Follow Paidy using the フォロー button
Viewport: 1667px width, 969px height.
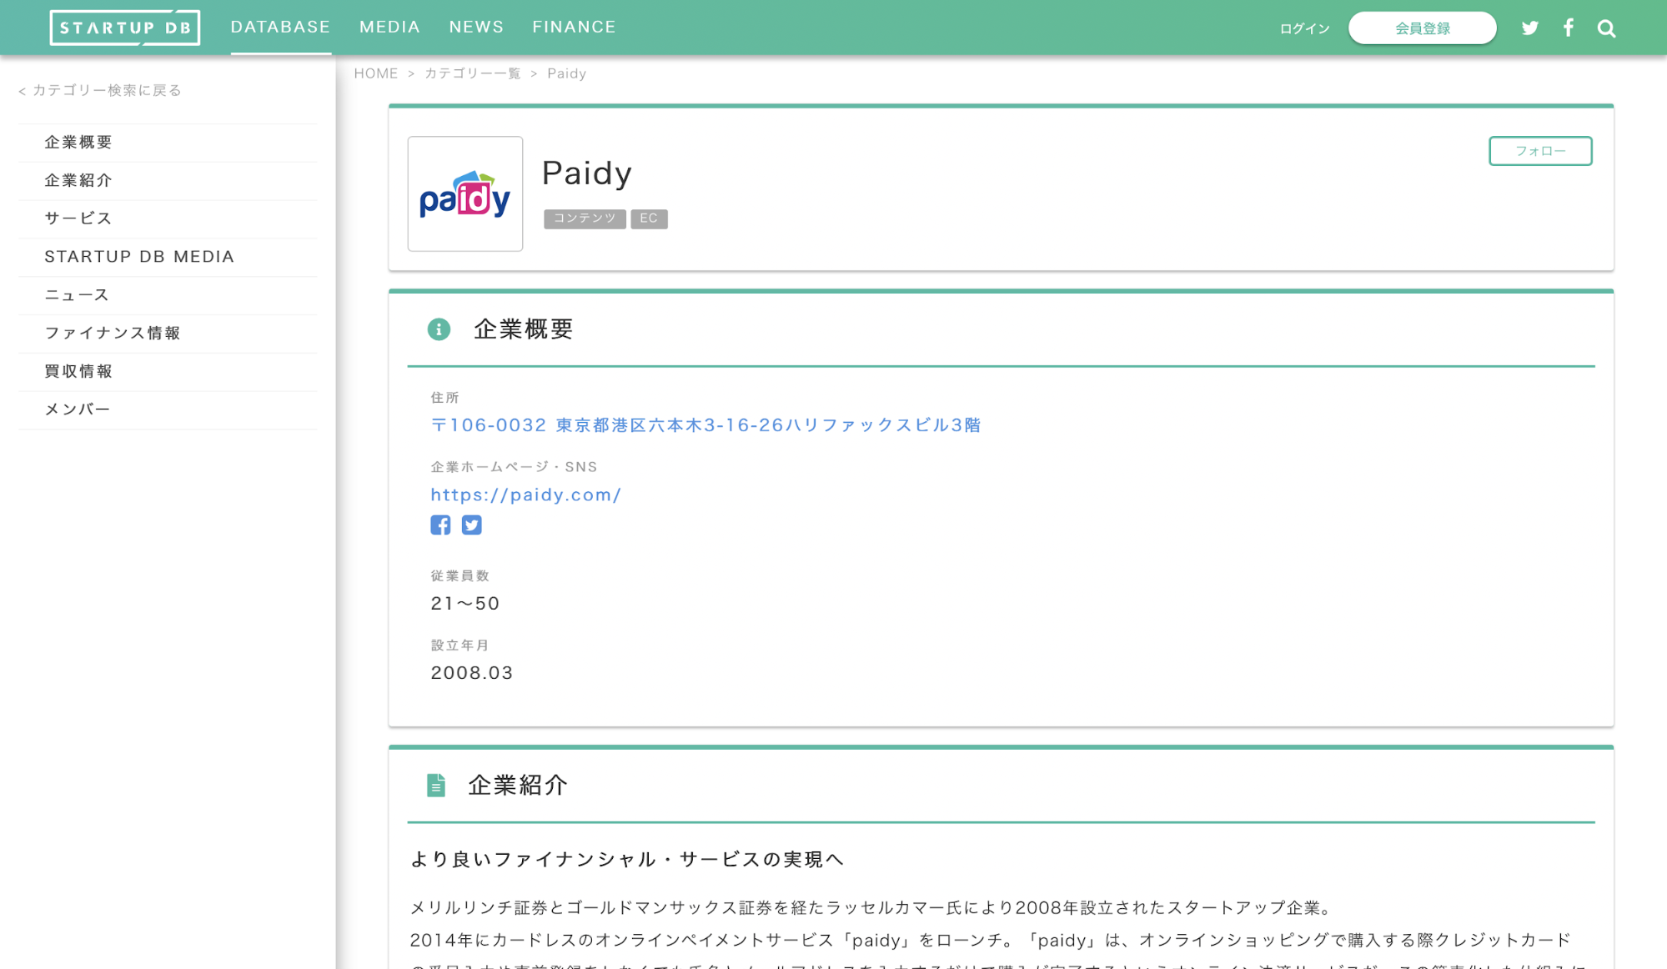pyautogui.click(x=1539, y=151)
